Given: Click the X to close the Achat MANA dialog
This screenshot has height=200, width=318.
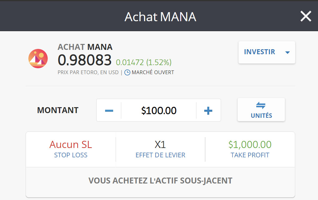Looking at the screenshot, I should pyautogui.click(x=306, y=16).
